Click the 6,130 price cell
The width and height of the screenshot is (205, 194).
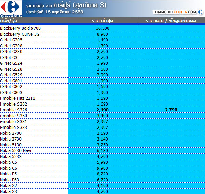coord(102,151)
